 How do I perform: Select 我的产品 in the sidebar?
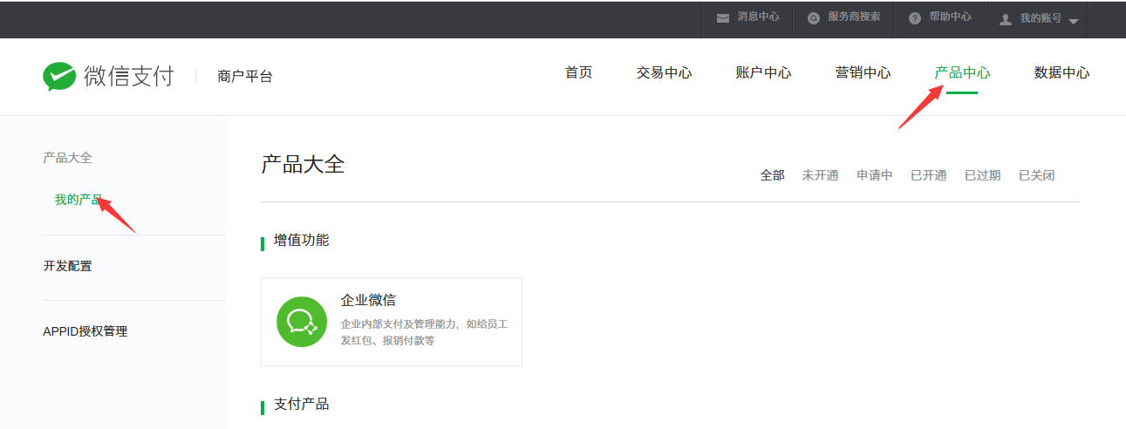[78, 200]
